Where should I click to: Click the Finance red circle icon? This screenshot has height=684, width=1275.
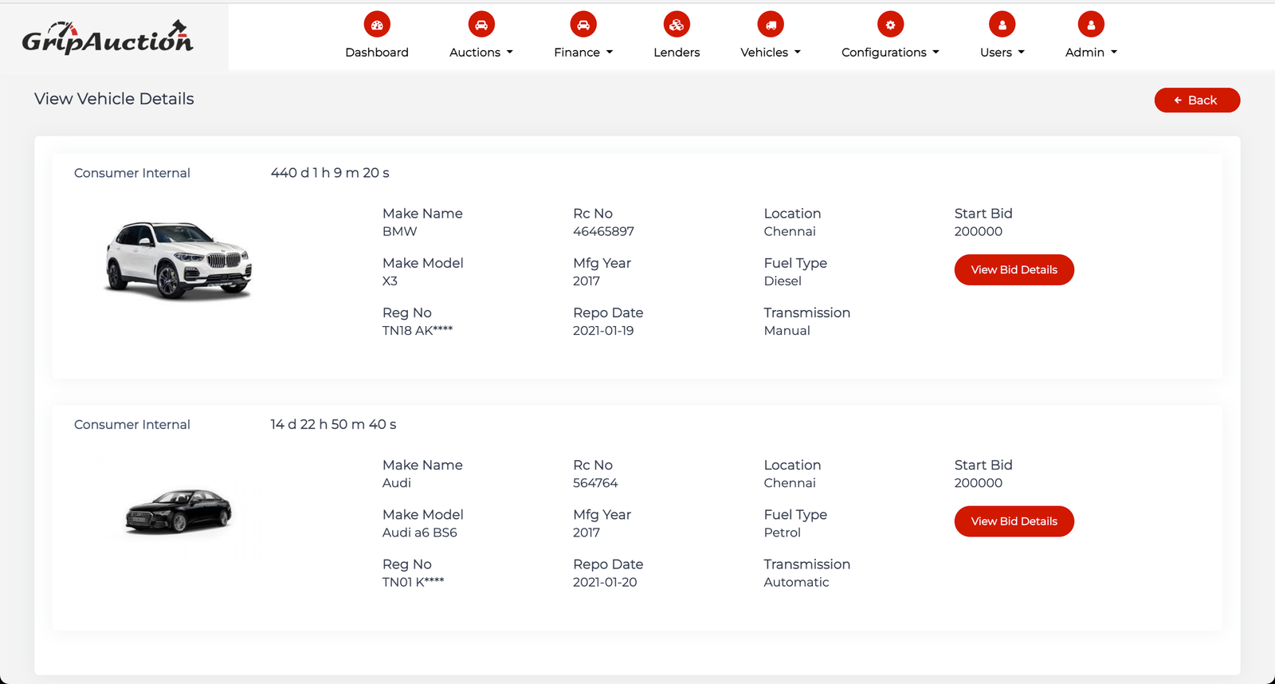coord(583,25)
